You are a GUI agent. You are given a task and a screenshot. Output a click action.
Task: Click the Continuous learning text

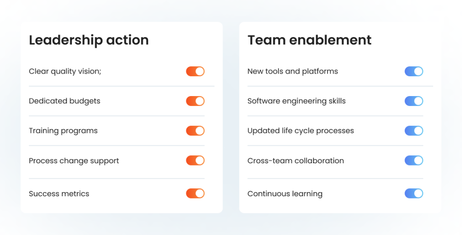285,194
